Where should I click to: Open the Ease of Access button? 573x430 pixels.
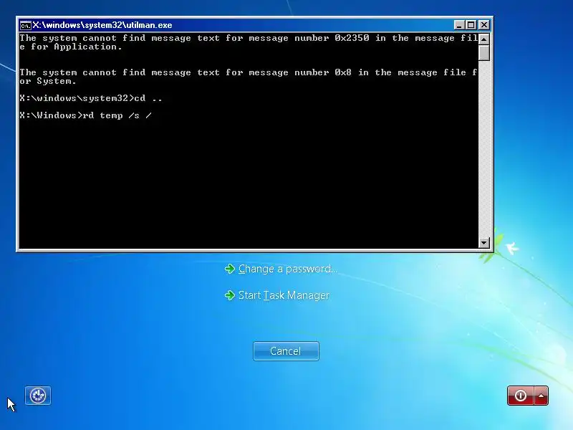(38, 396)
